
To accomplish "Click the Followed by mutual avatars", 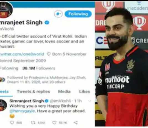I will [x=2, y=80].
